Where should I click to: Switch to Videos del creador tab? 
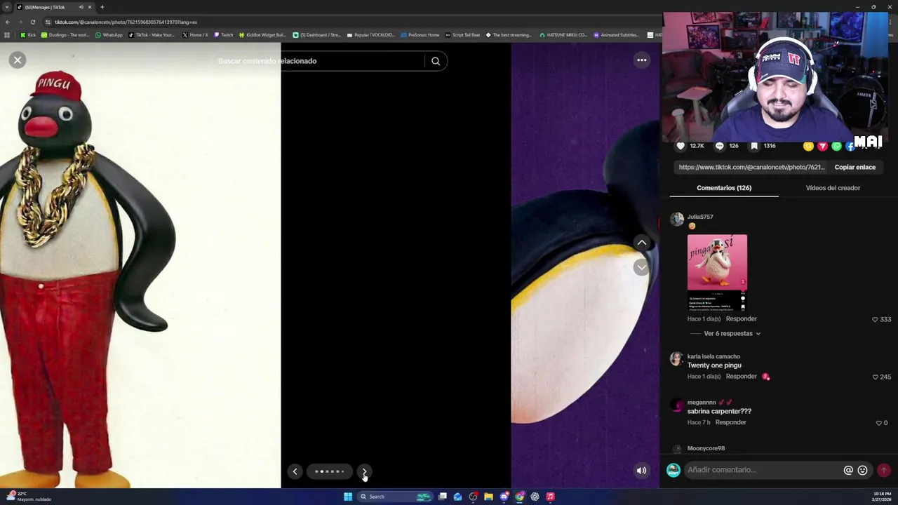coord(833,188)
